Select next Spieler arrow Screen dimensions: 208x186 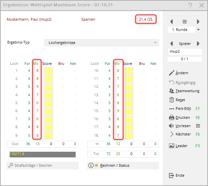pos(198,44)
